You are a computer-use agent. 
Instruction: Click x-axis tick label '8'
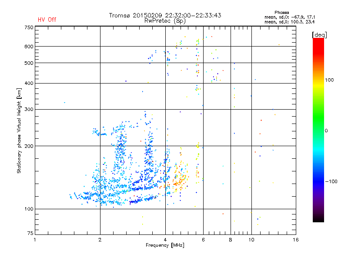point(231,240)
